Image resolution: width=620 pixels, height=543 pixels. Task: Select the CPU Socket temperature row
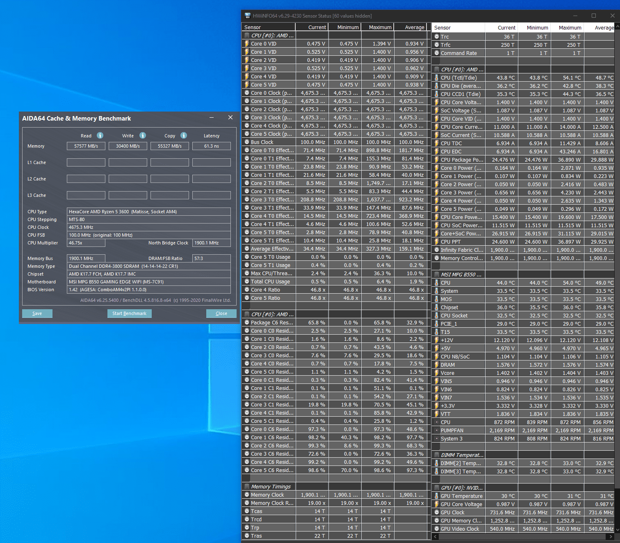click(x=523, y=315)
